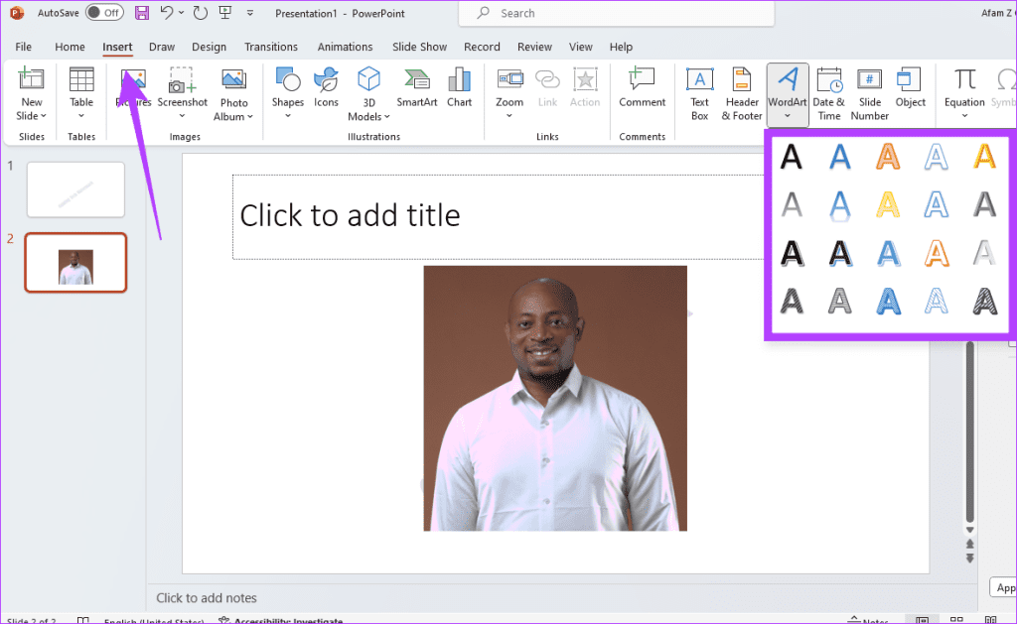This screenshot has height=624, width=1017.
Task: Open the Notes pane
Action: click(869, 619)
